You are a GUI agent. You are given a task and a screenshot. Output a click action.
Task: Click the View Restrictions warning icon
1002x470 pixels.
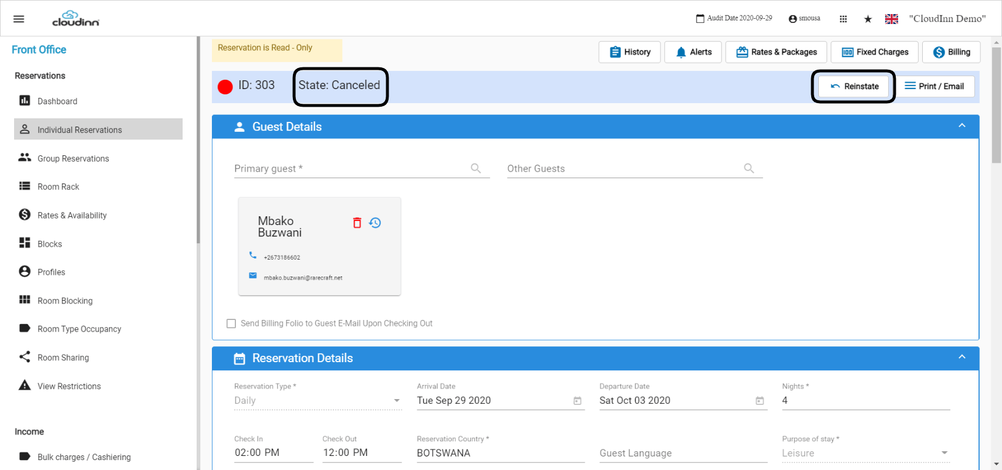point(25,385)
